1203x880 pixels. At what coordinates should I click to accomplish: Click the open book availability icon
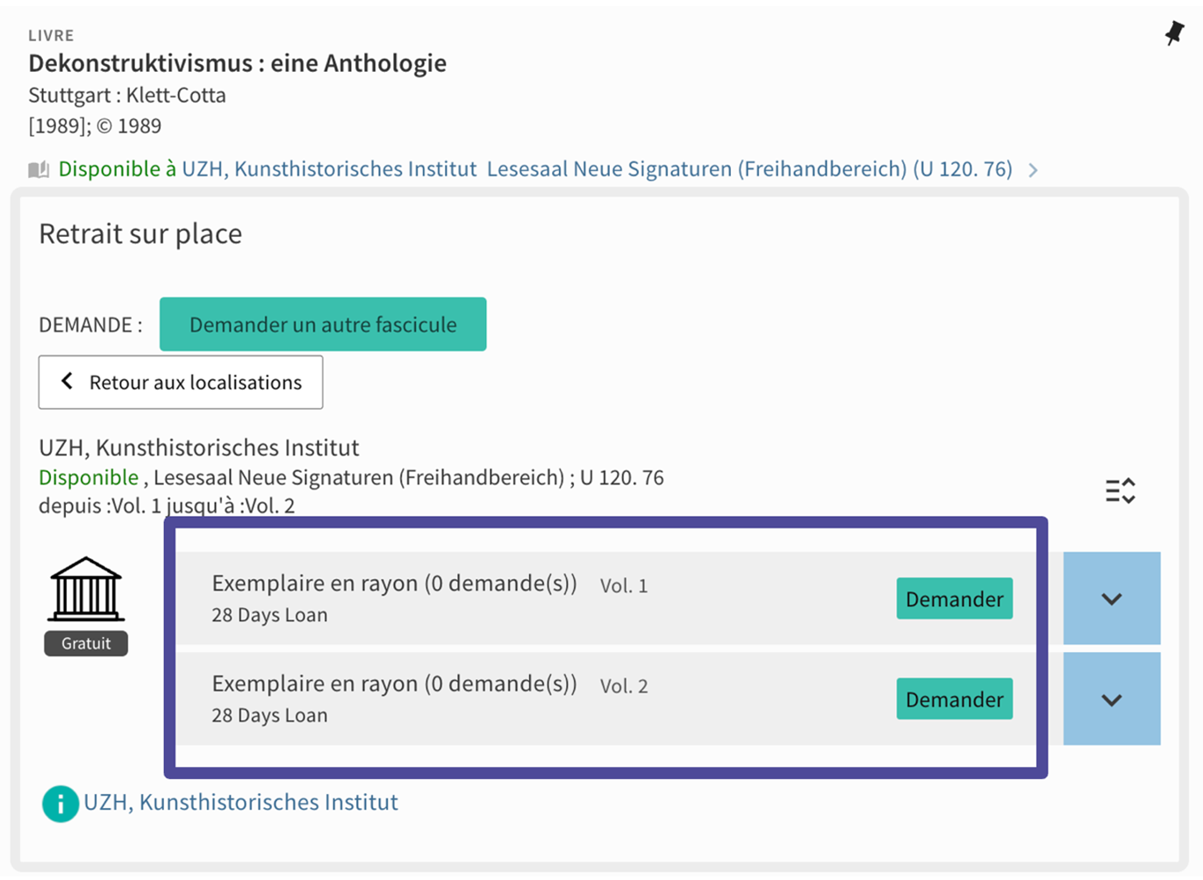(39, 169)
